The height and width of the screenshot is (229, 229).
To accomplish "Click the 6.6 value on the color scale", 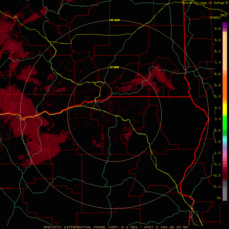I will (218, 74).
